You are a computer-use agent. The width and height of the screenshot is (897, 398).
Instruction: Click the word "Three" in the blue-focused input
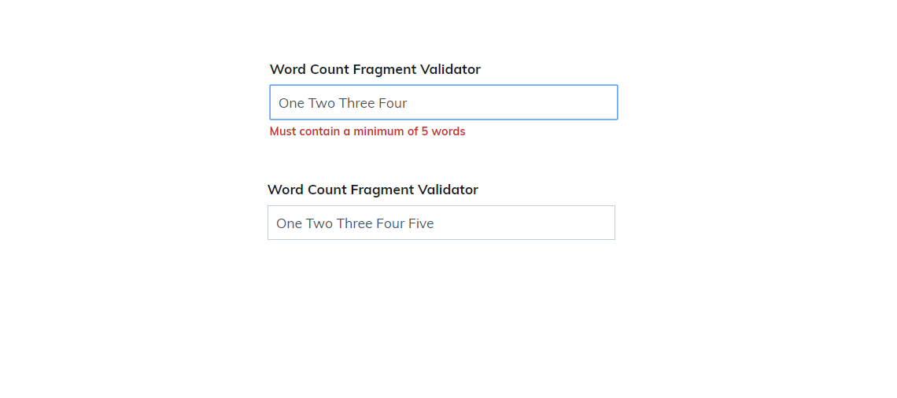coord(356,103)
